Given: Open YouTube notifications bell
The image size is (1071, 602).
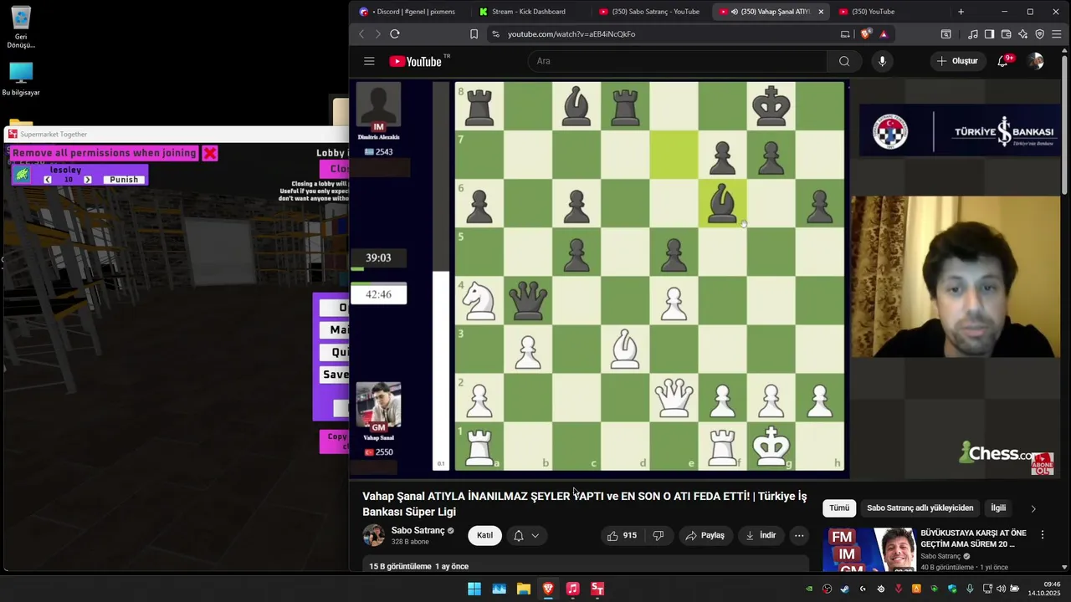Looking at the screenshot, I should tap(1003, 61).
